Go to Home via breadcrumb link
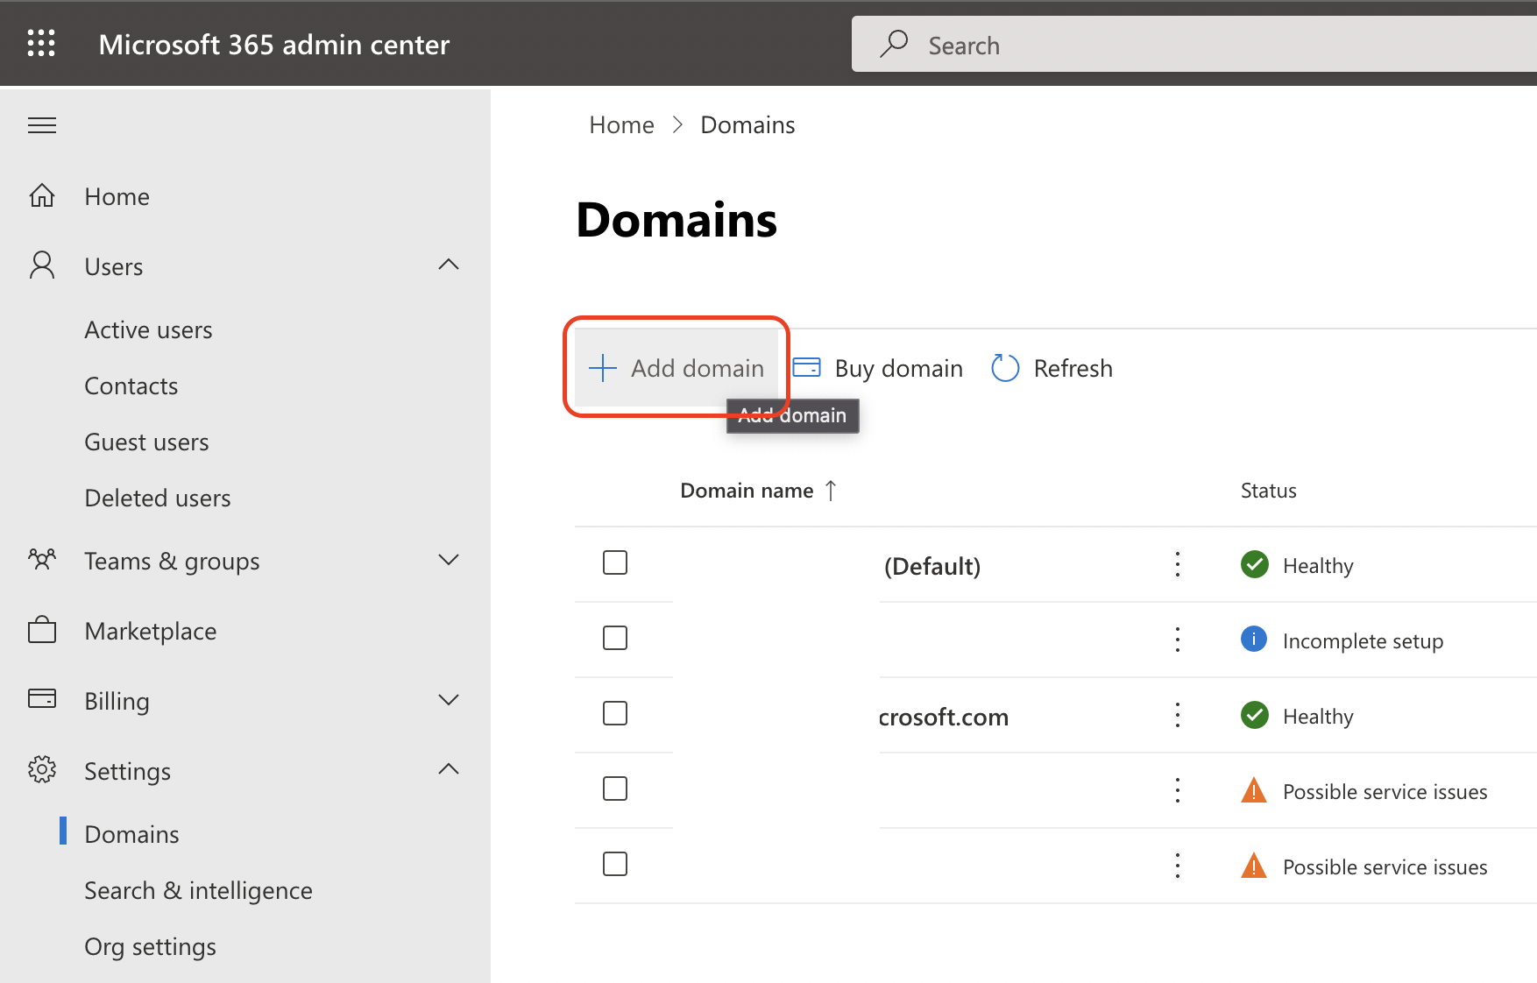The height and width of the screenshot is (983, 1537). [621, 125]
